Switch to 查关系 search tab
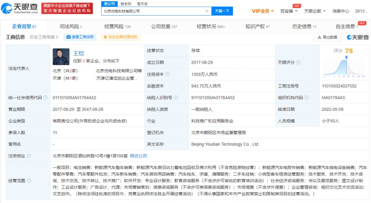 click(x=142, y=4)
